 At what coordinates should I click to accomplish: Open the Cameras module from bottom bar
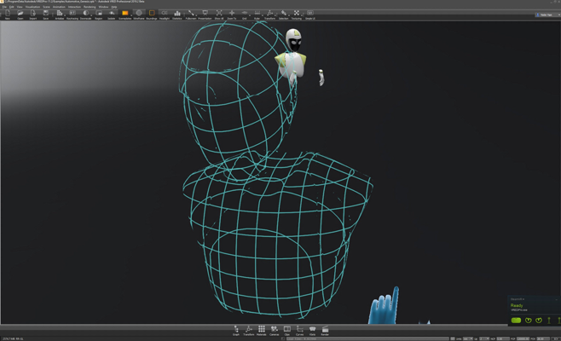[274, 330]
